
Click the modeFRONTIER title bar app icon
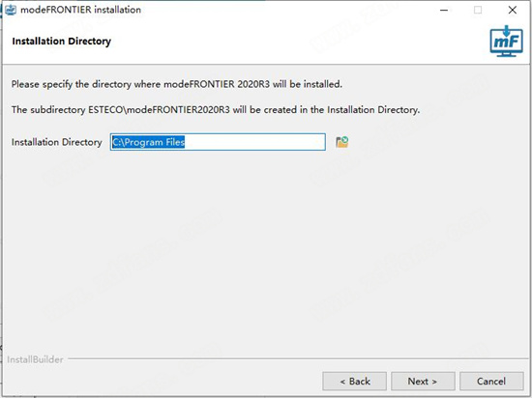tap(11, 10)
